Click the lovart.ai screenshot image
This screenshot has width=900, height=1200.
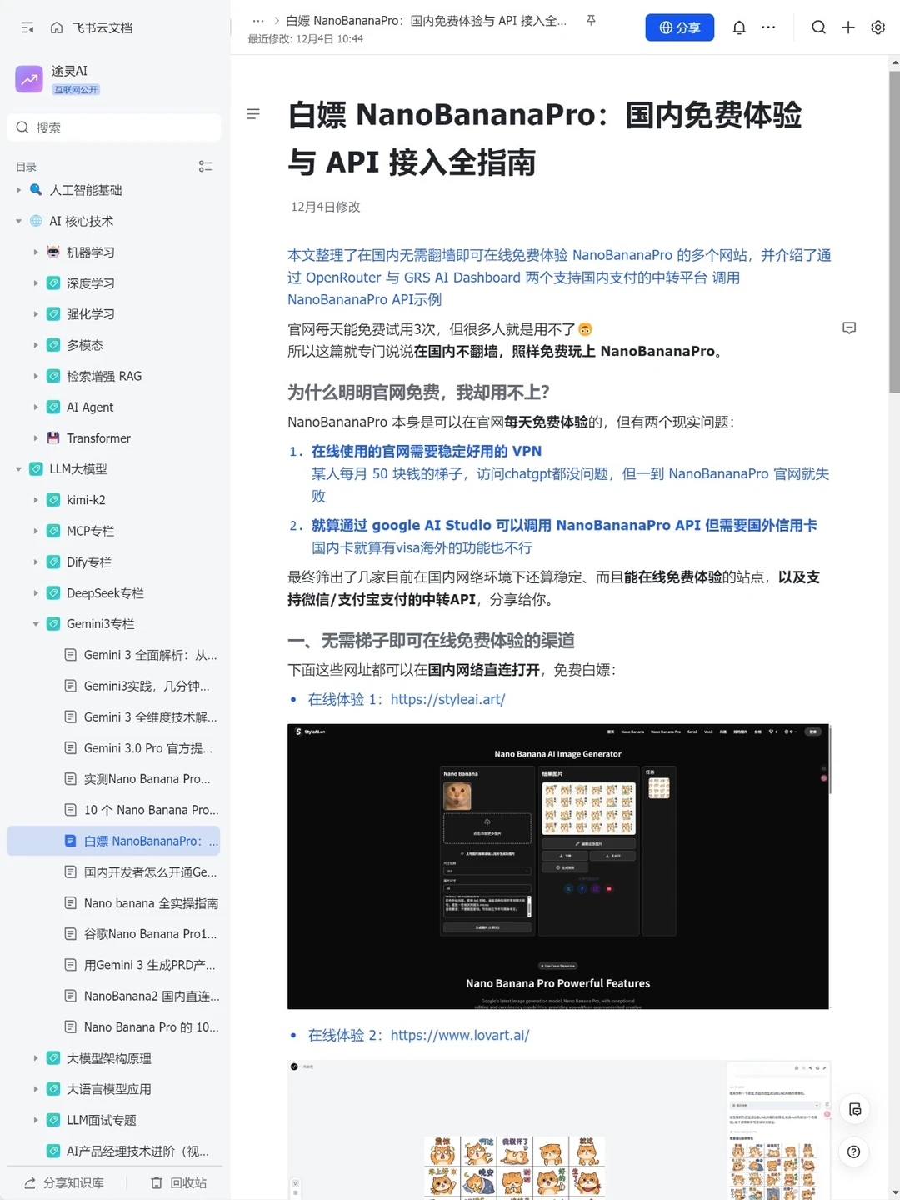(x=558, y=1130)
